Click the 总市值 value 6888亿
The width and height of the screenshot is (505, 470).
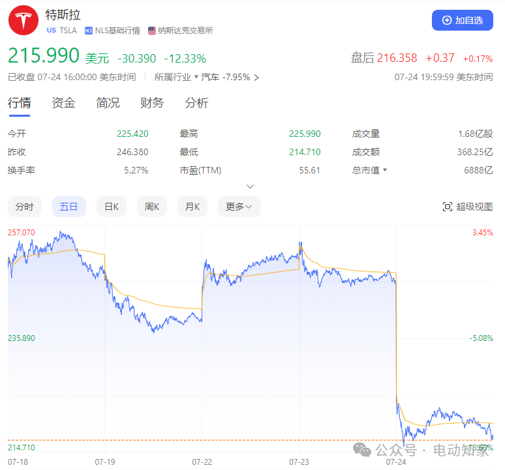(478, 170)
